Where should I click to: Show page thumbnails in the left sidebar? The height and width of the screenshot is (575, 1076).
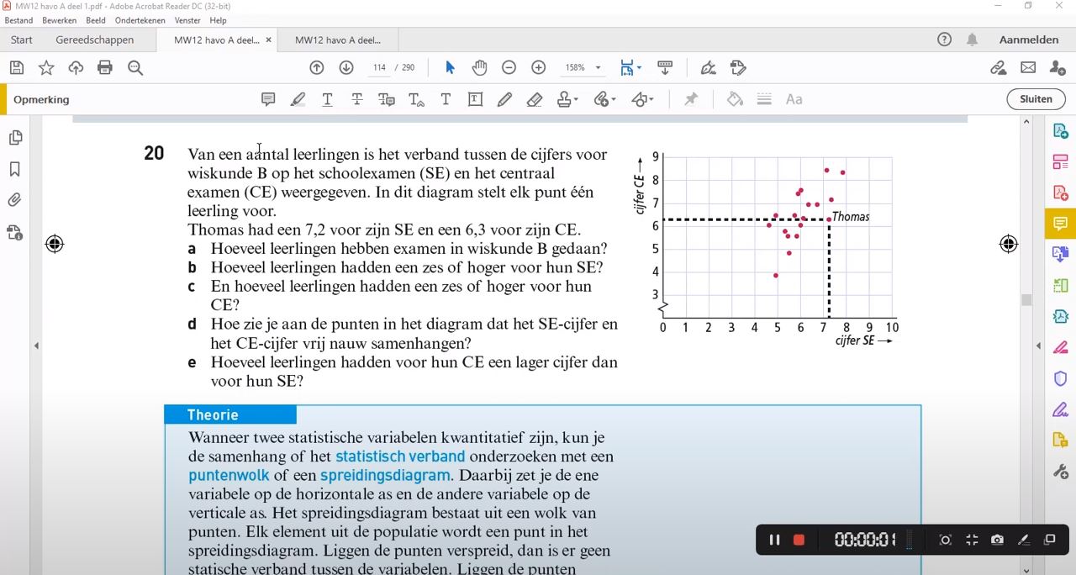(x=15, y=138)
